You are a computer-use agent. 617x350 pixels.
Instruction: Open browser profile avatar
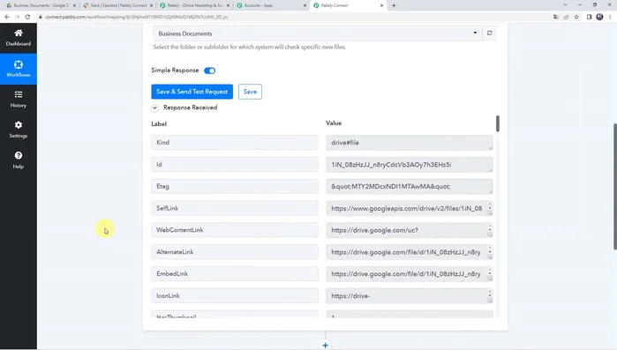pyautogui.click(x=599, y=17)
